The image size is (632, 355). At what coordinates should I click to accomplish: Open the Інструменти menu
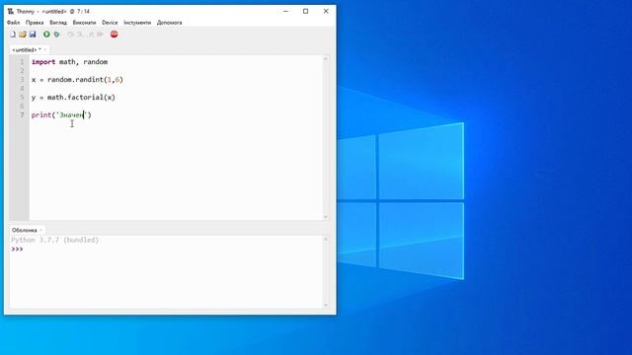137,23
